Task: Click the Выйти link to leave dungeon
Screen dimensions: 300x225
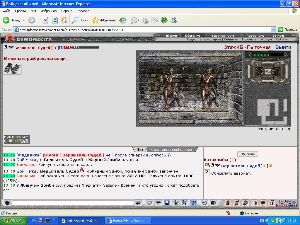Action: pyautogui.click(x=283, y=47)
